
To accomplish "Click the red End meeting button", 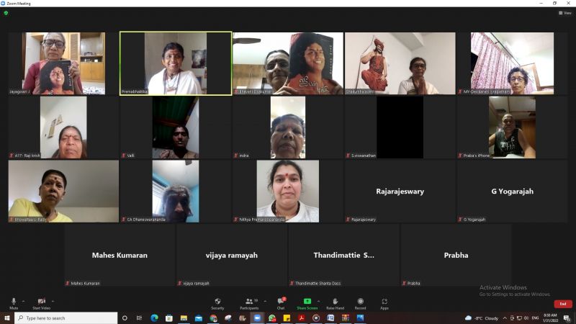I will pos(563,304).
